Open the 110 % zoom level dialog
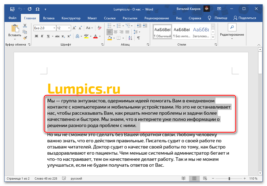 click(x=253, y=178)
